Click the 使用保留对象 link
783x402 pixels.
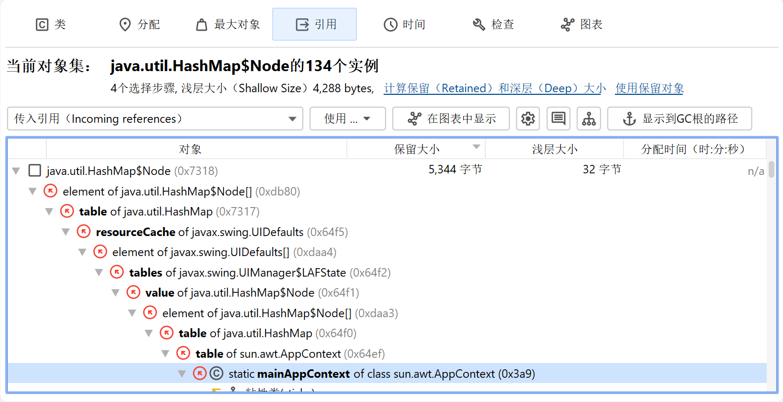click(x=649, y=89)
